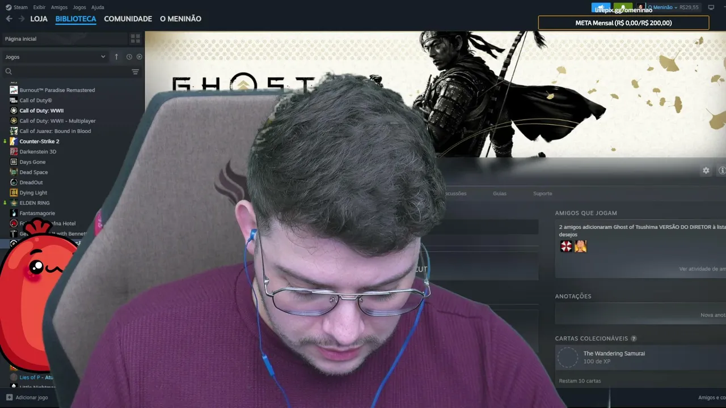Click the Umbrella avatar friend icon
This screenshot has height=408, width=726.
pyautogui.click(x=566, y=246)
